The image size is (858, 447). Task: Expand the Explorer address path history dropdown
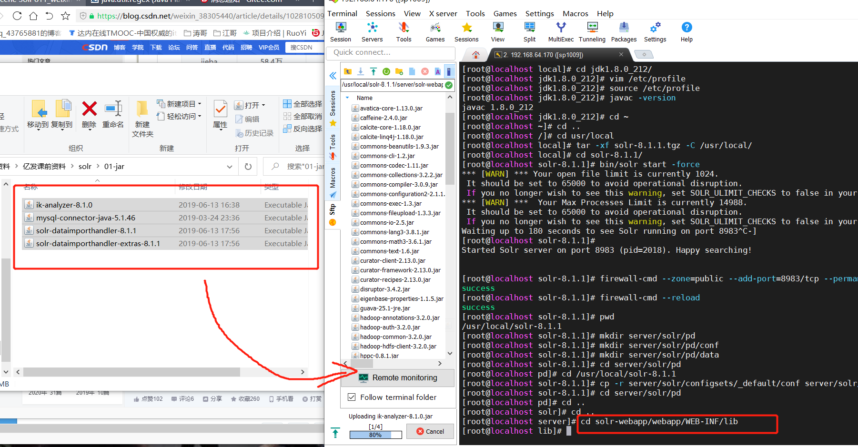230,167
